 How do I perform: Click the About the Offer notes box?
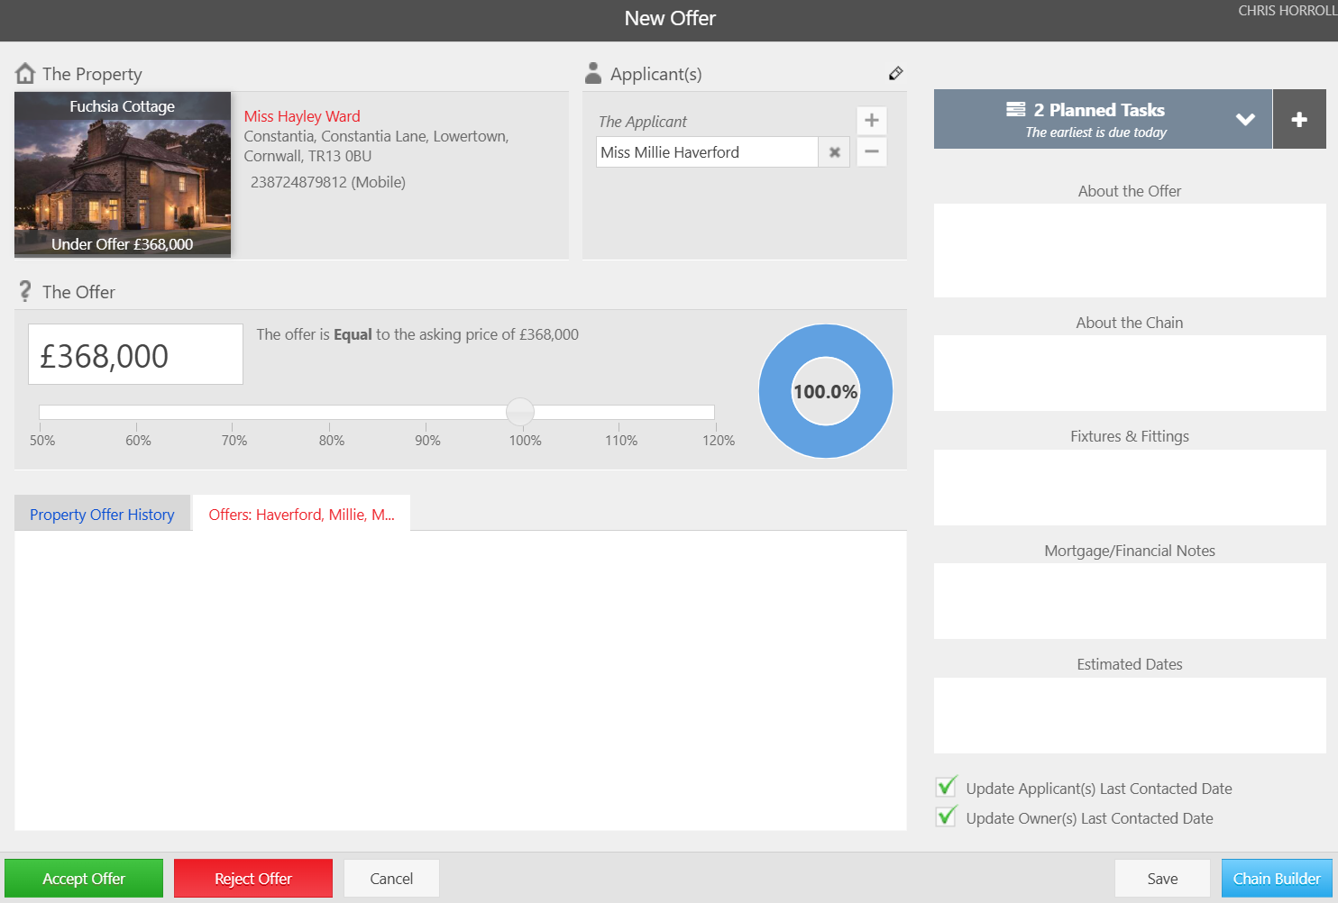tap(1130, 251)
